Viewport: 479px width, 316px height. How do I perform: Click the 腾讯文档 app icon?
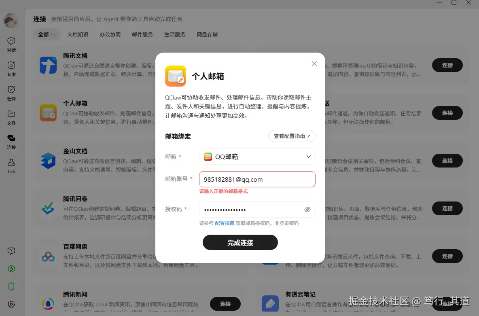tap(48, 65)
